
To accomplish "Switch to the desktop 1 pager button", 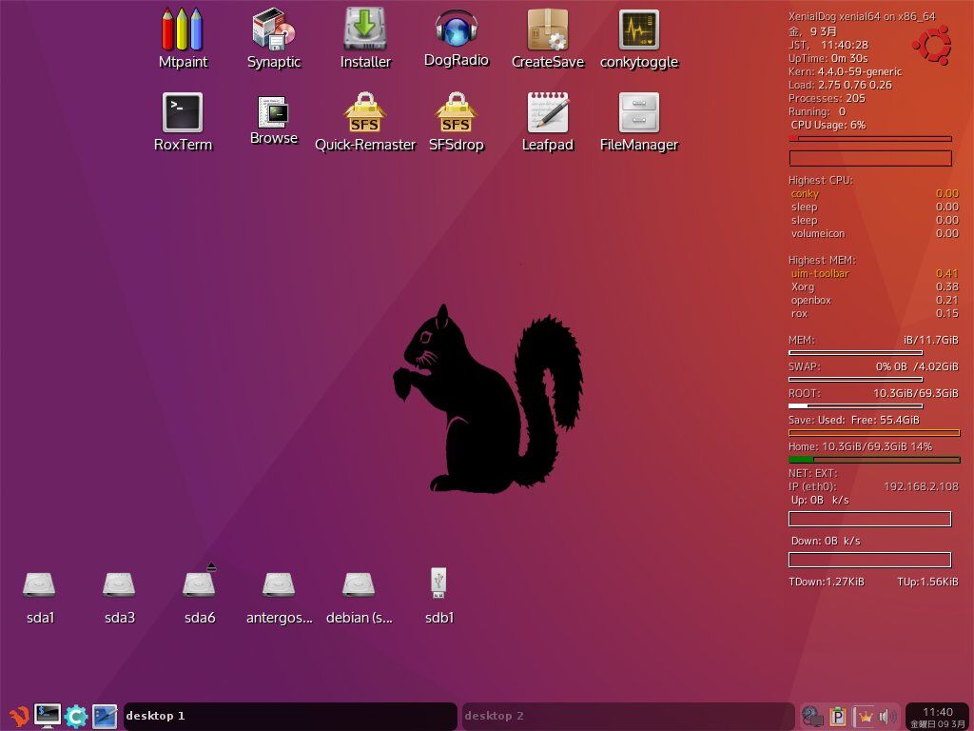I will coord(290,716).
